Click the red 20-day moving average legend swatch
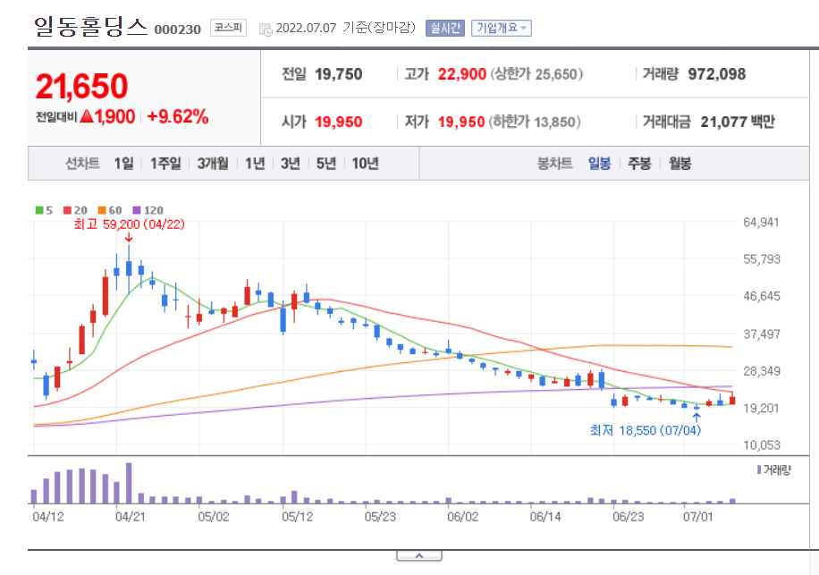 point(67,210)
